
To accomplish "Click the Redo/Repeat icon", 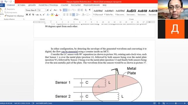I will (11, 1).
